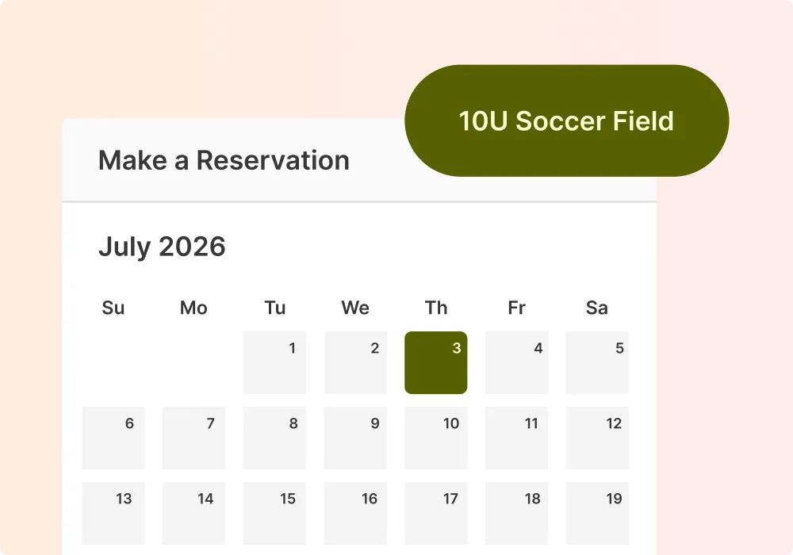Pick July 13 on the calendar

(113, 513)
